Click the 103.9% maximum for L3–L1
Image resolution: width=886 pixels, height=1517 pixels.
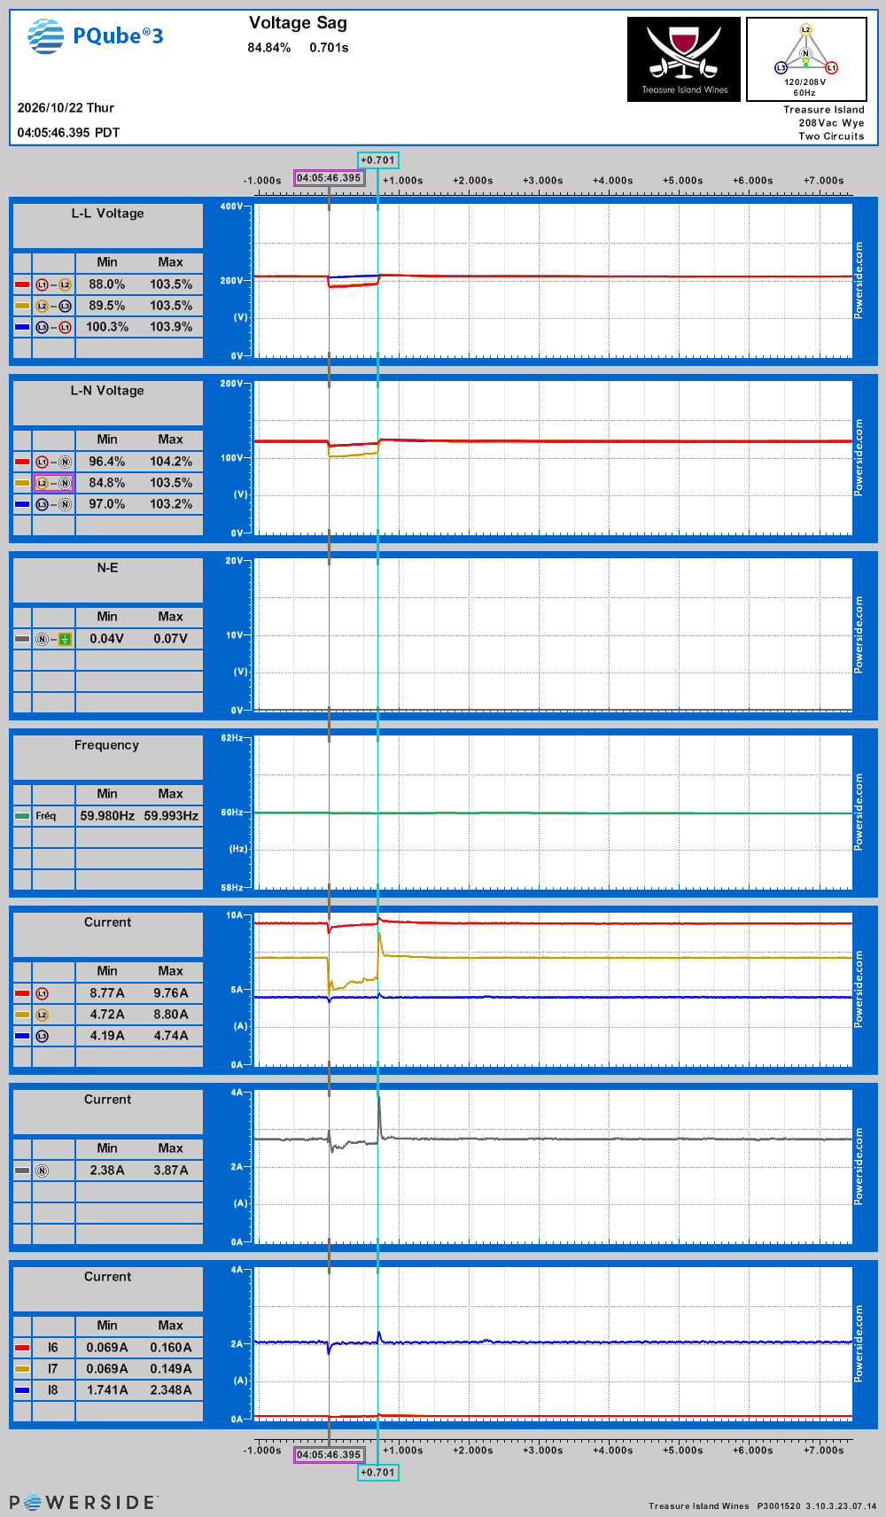tap(171, 327)
